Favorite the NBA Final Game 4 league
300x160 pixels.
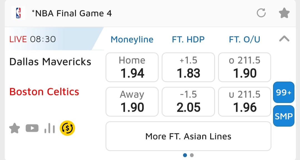click(x=284, y=13)
